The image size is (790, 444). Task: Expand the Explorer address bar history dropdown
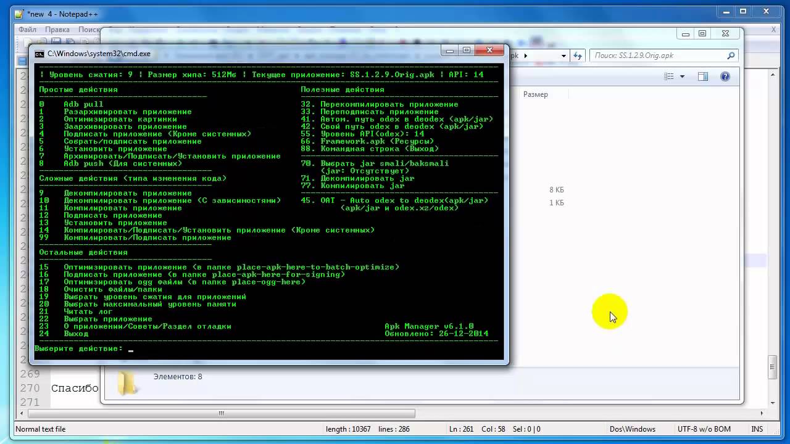tap(563, 55)
